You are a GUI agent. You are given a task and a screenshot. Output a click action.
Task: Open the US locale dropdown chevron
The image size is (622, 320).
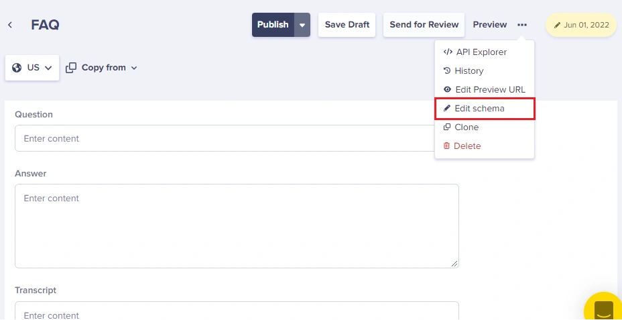pyautogui.click(x=48, y=68)
